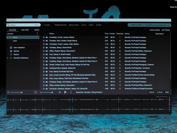
Task: Clear the search field with the X
Action: pyautogui.click(x=35, y=25)
